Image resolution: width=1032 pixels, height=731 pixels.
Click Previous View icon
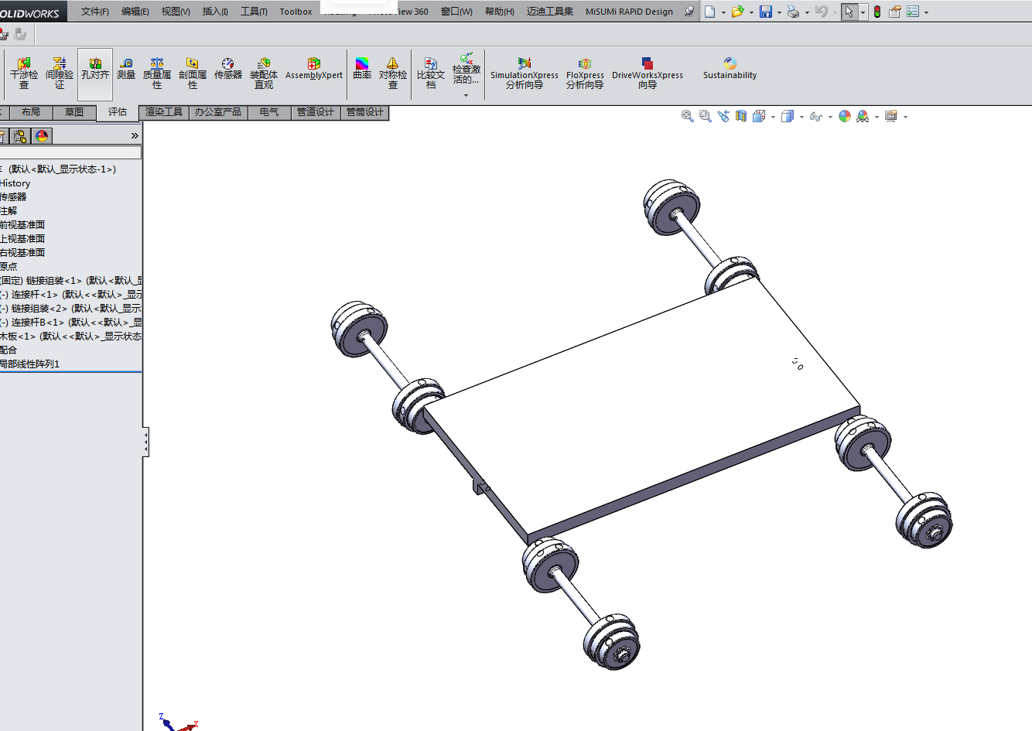(723, 116)
